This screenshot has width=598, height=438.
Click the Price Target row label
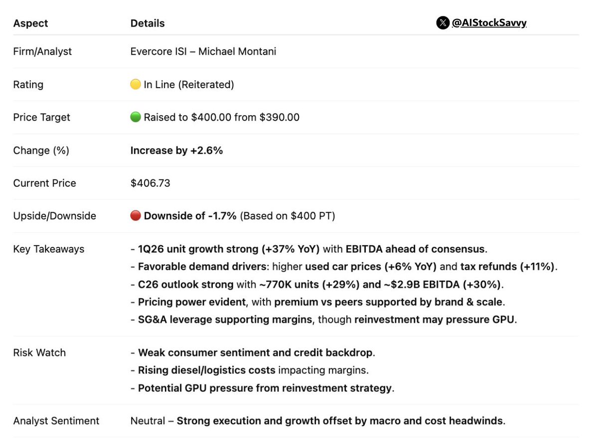(41, 118)
